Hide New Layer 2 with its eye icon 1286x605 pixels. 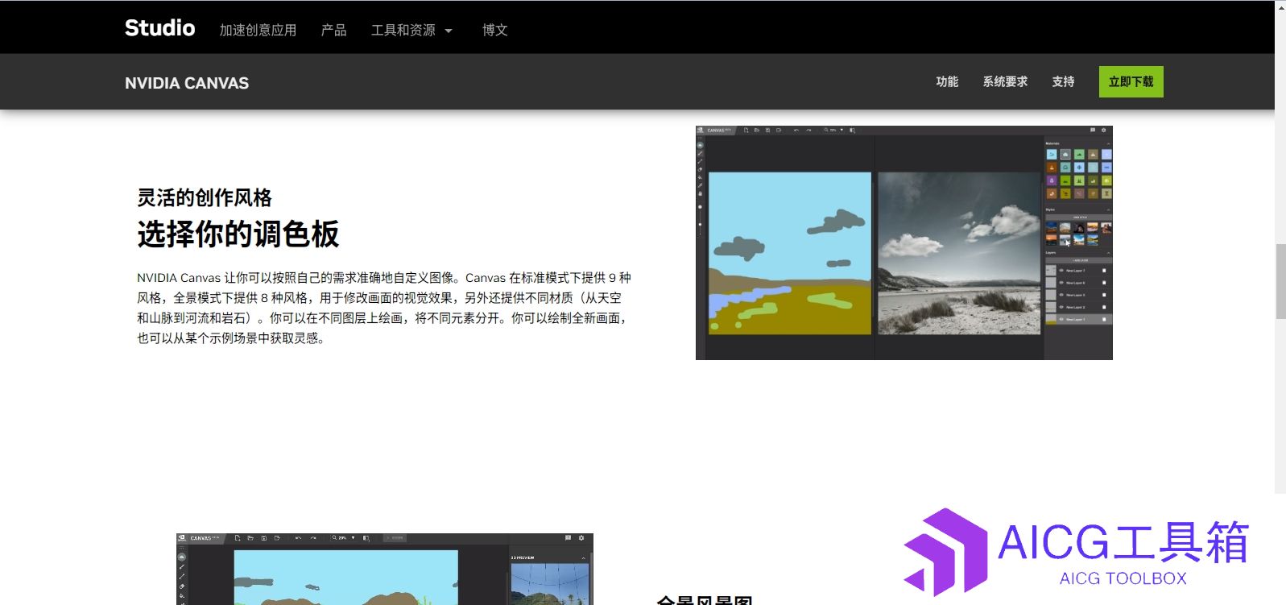[1061, 307]
